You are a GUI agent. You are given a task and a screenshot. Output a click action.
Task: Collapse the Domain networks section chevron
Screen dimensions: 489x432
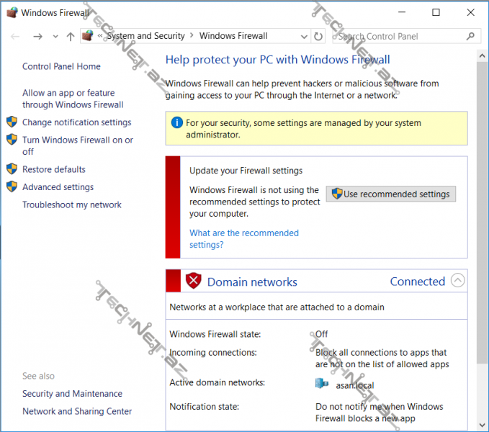[x=457, y=281]
